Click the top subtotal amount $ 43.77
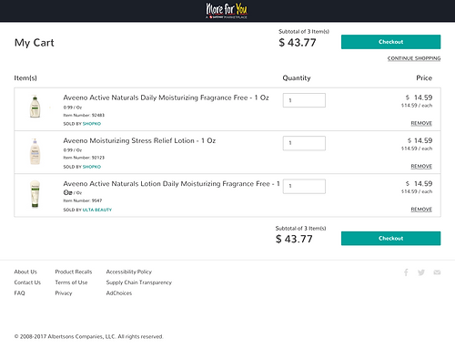 298,43
